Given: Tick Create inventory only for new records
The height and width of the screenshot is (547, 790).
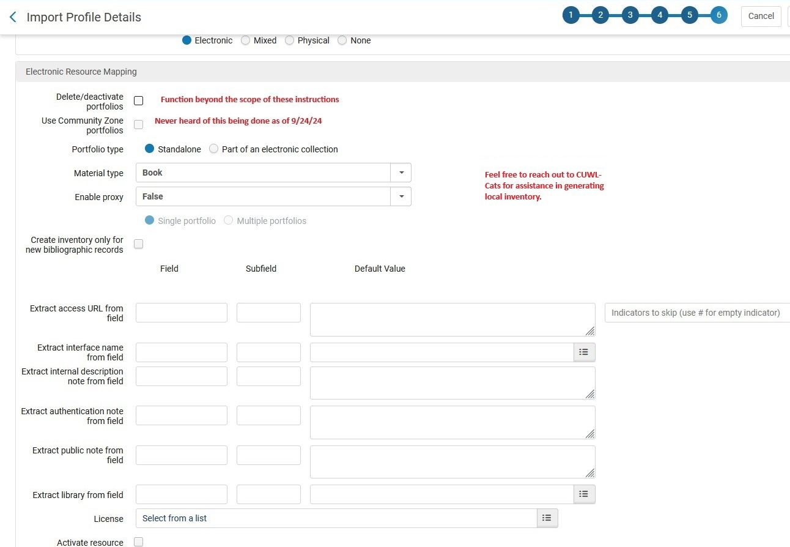Looking at the screenshot, I should click(139, 244).
